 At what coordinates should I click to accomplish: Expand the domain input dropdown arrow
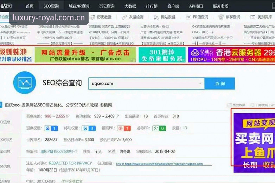[x=200, y=84]
